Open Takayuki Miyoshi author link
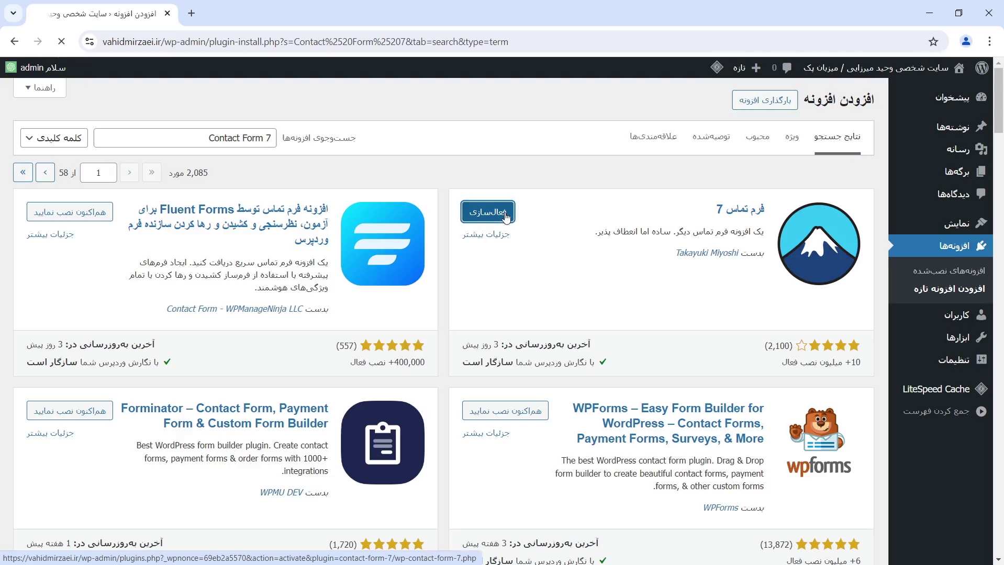 pos(707,253)
